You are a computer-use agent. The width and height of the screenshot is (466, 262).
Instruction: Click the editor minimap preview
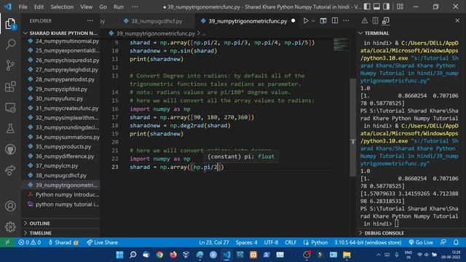pos(341,44)
